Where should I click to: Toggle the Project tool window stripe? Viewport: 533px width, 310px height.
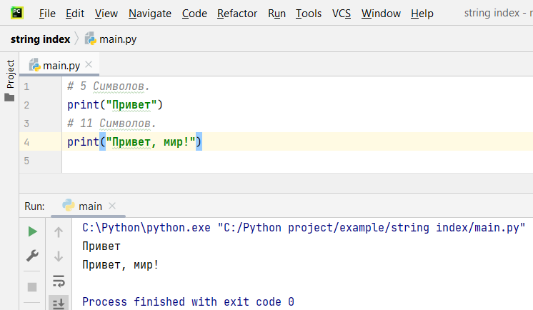(10, 74)
